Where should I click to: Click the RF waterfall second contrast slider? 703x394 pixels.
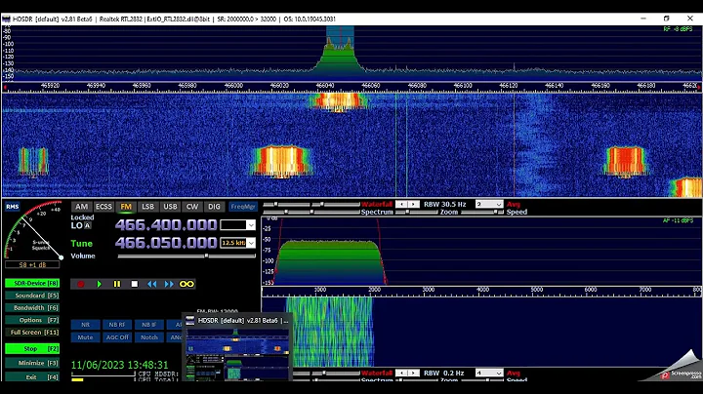pos(336,204)
